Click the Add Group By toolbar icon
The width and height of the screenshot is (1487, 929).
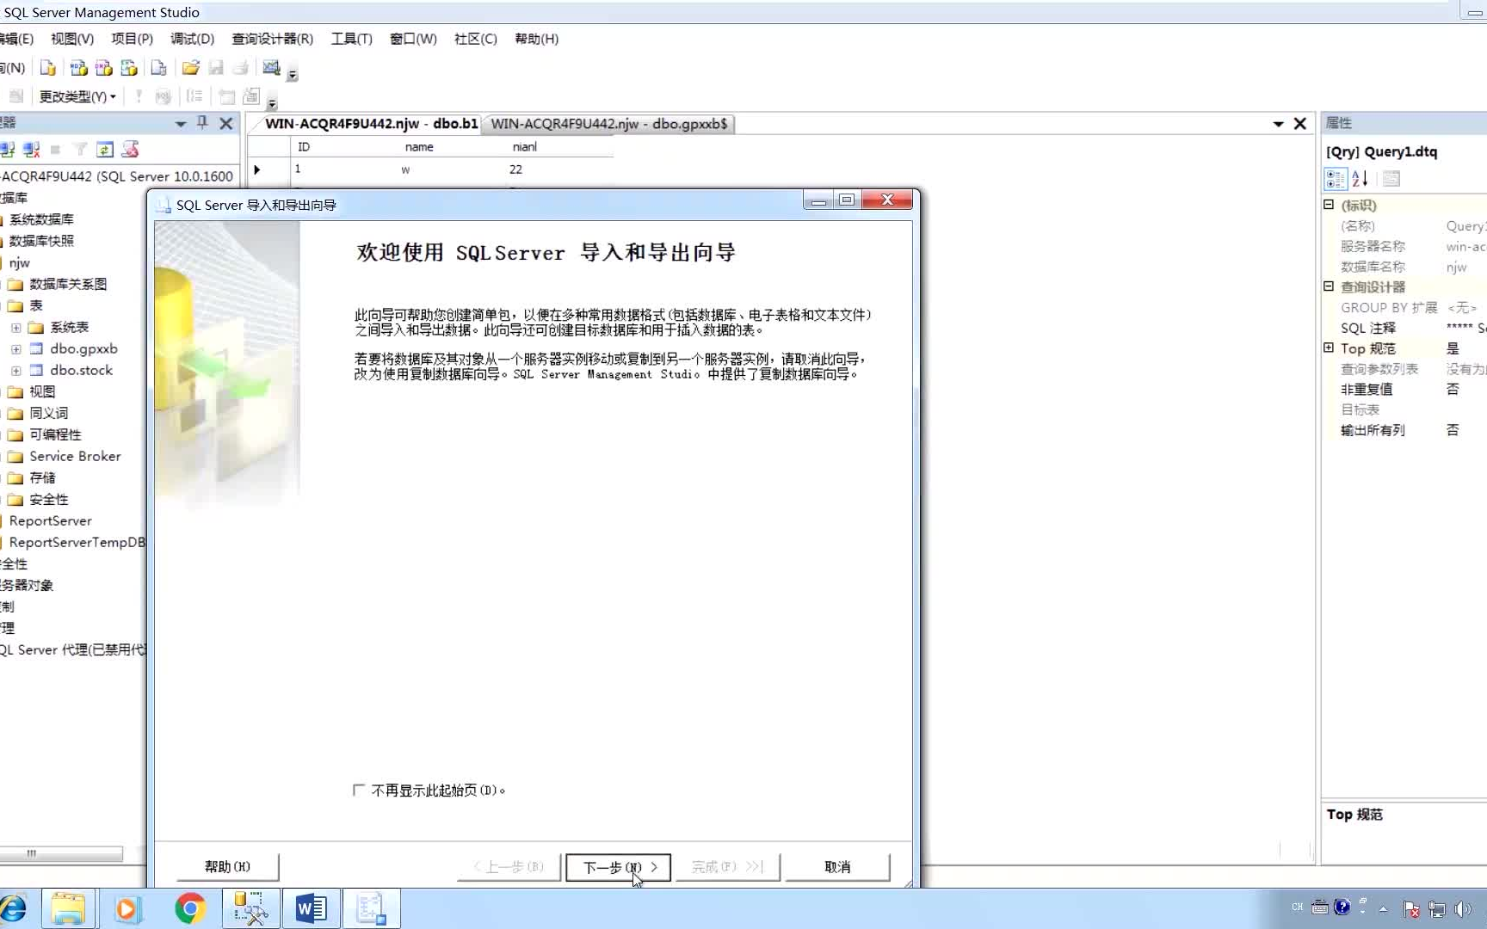pyautogui.click(x=194, y=96)
